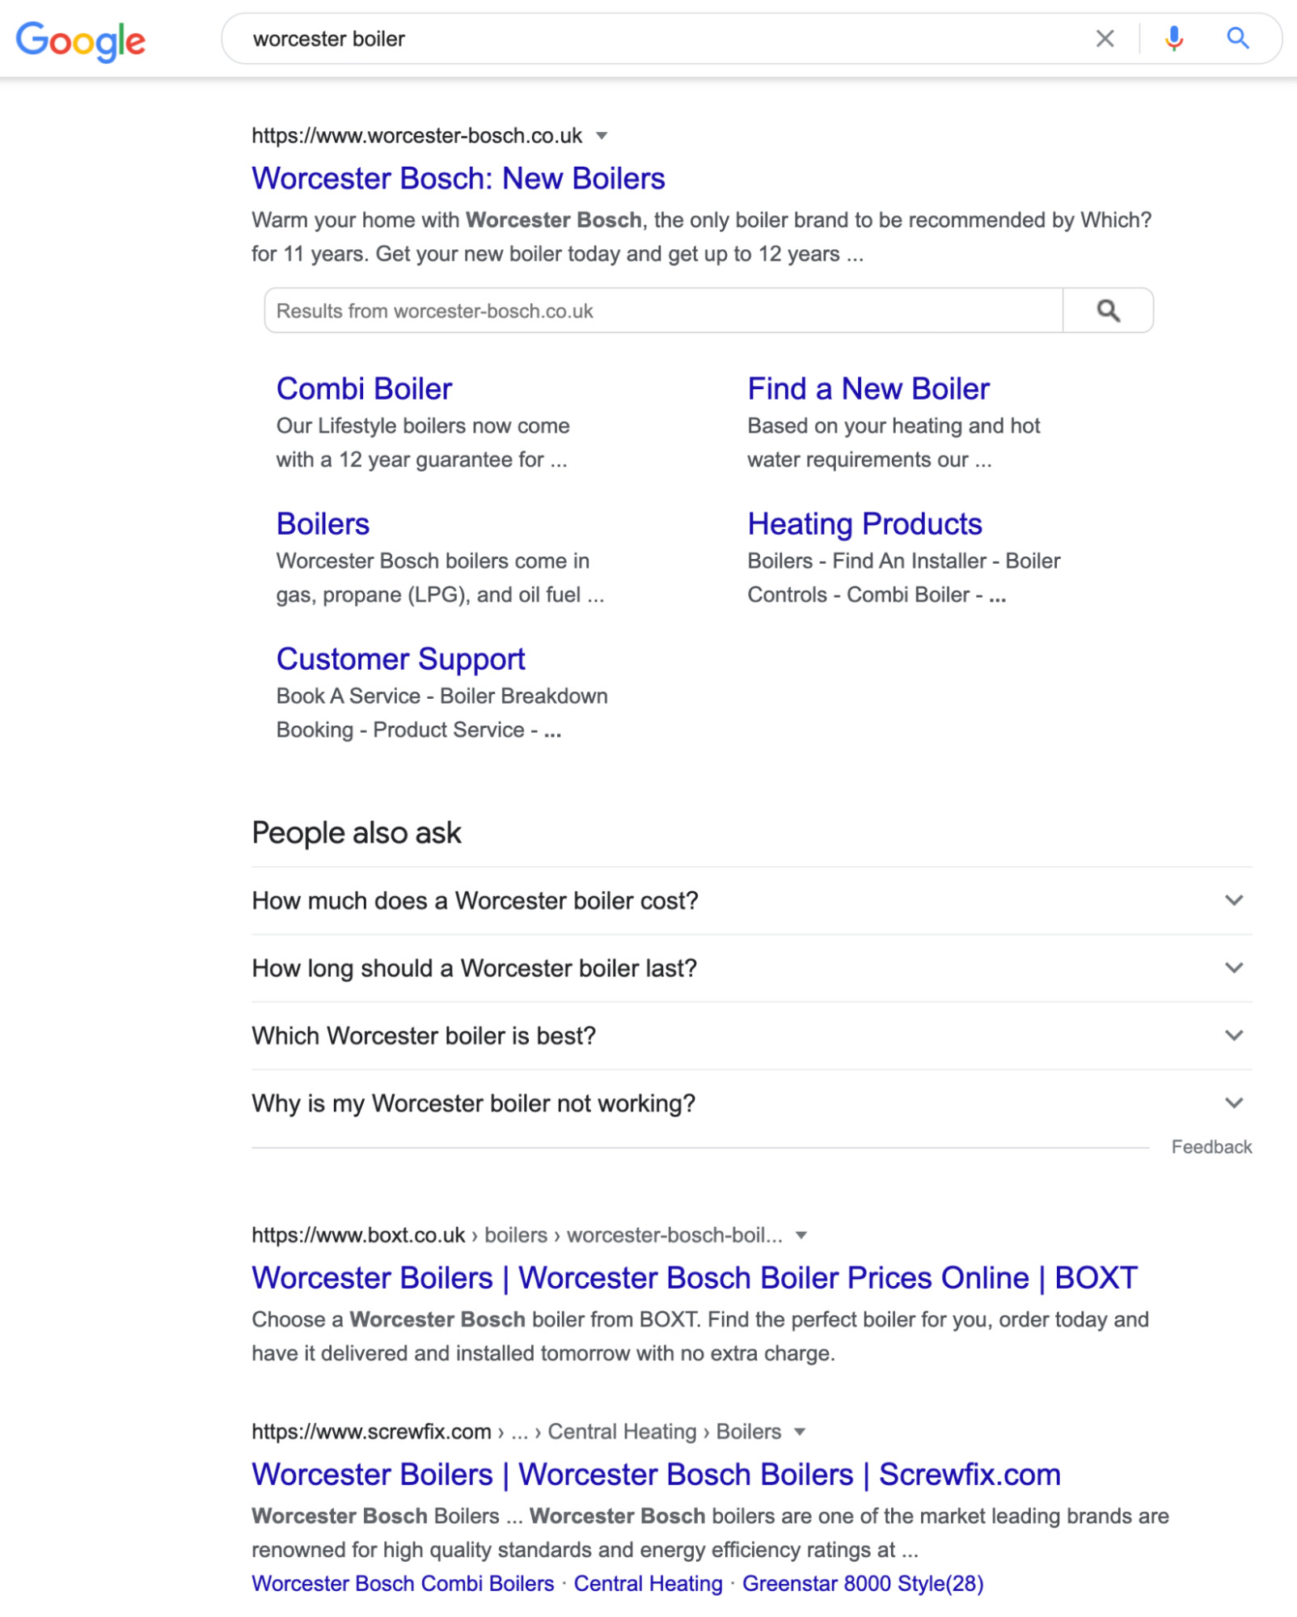Open the Customer Support sitelink

tap(400, 659)
